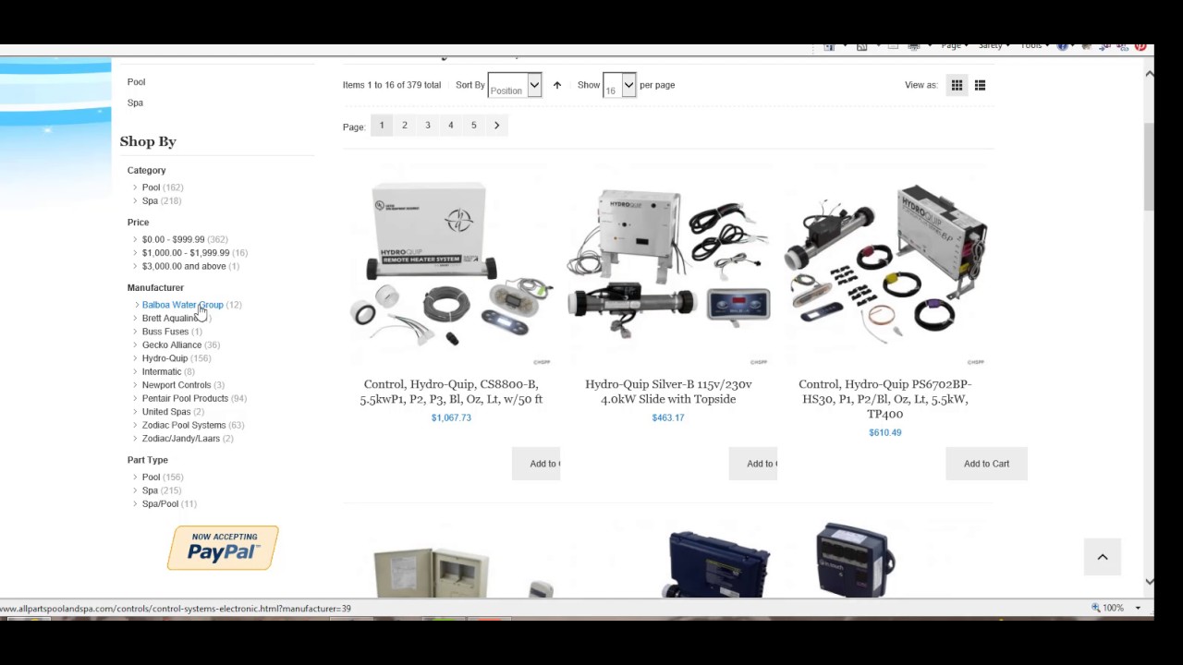The height and width of the screenshot is (665, 1183).
Task: Select page 1 in pagination
Action: click(381, 125)
